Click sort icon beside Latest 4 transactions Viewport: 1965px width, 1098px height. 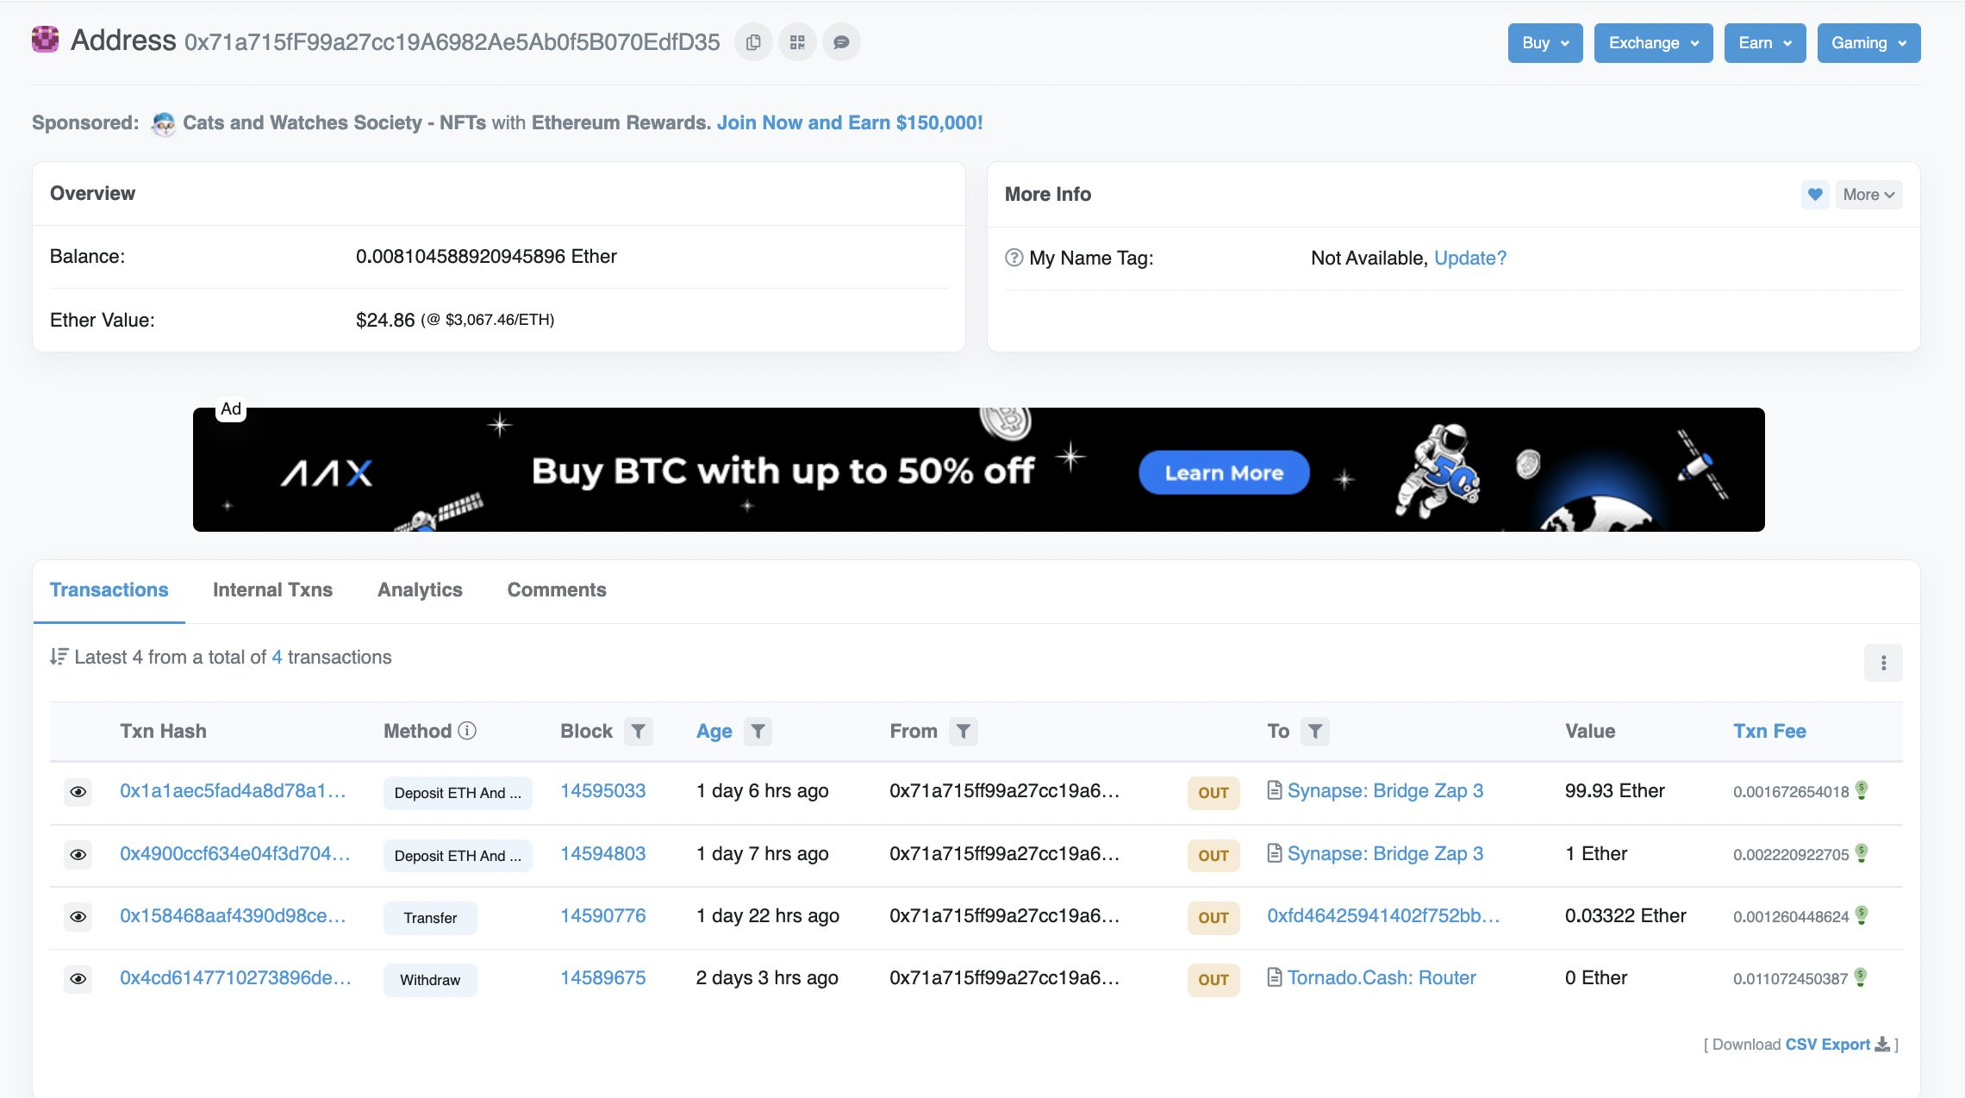pos(59,657)
